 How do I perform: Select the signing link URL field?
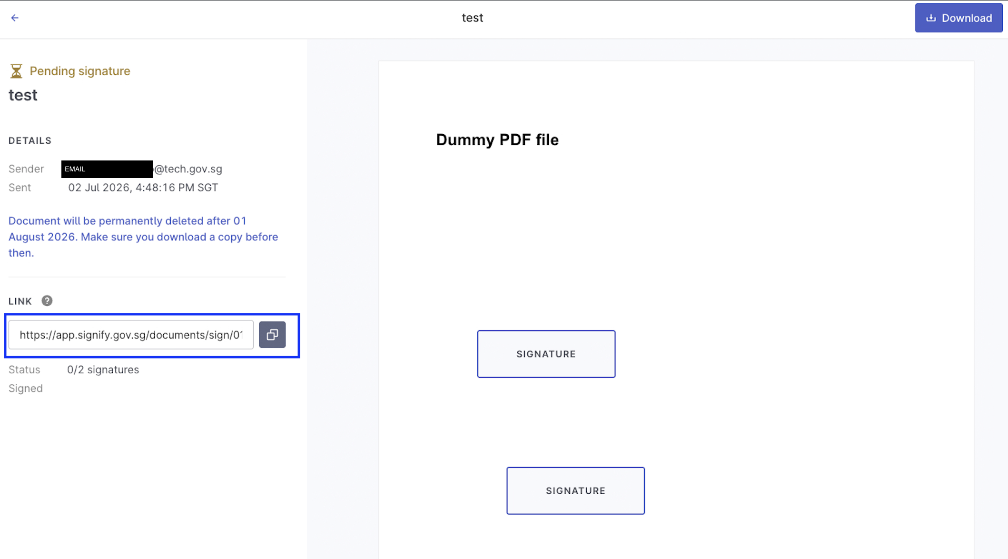[131, 335]
